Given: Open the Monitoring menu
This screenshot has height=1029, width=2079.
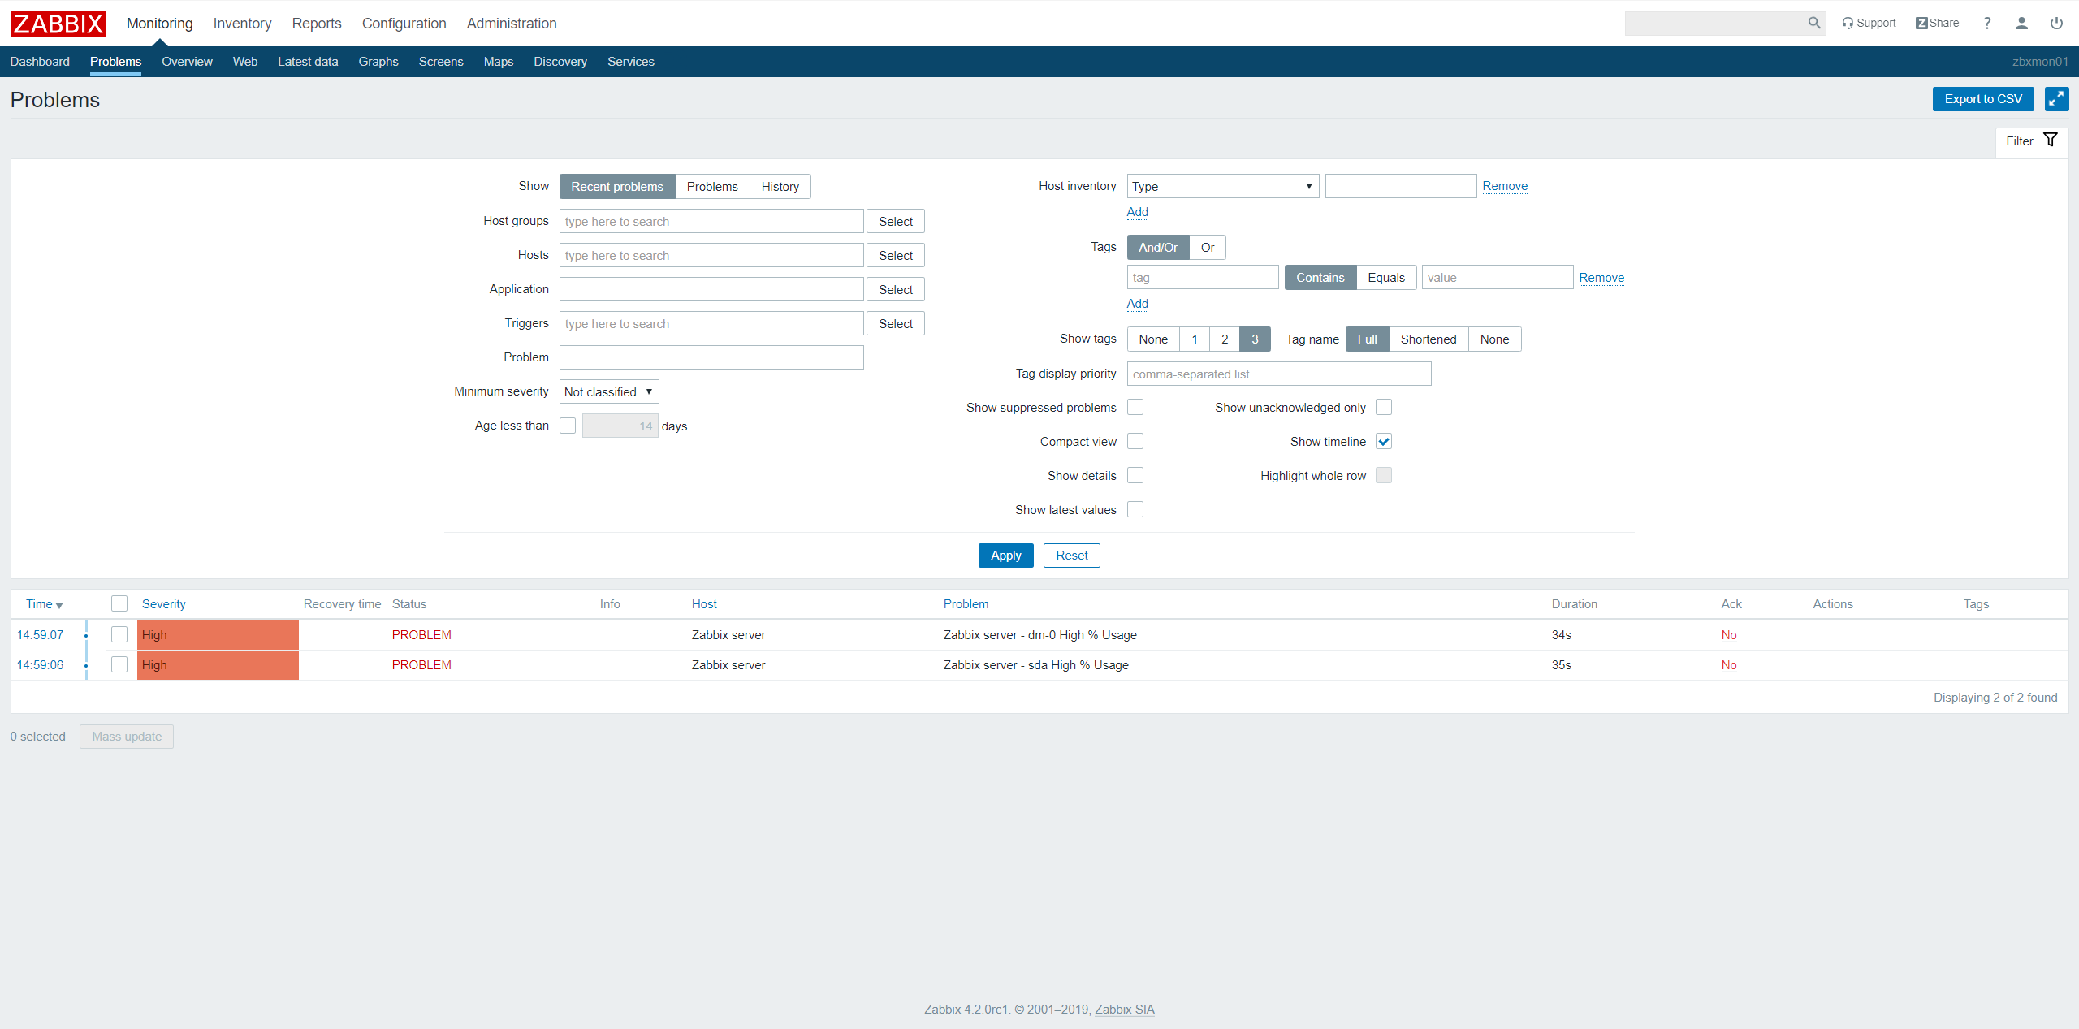Looking at the screenshot, I should coord(159,24).
